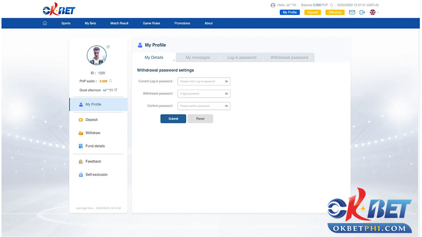
Task: Focus the 4 digit withdrawal password field
Action: 201,93
